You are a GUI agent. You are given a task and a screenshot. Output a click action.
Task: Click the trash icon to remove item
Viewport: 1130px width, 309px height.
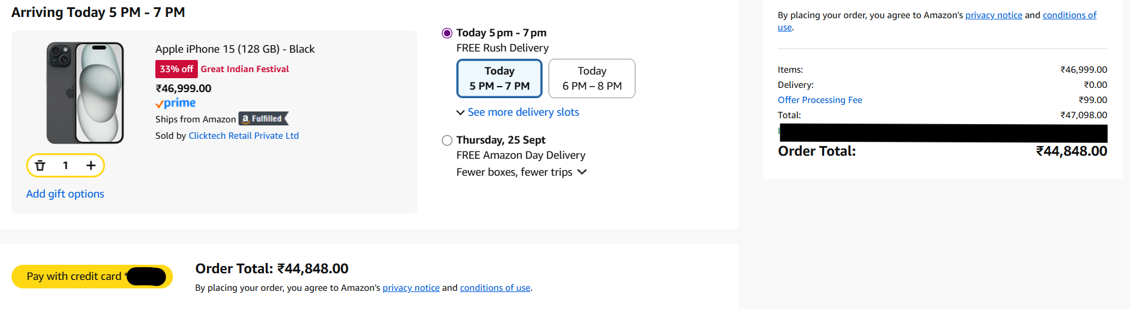[40, 165]
